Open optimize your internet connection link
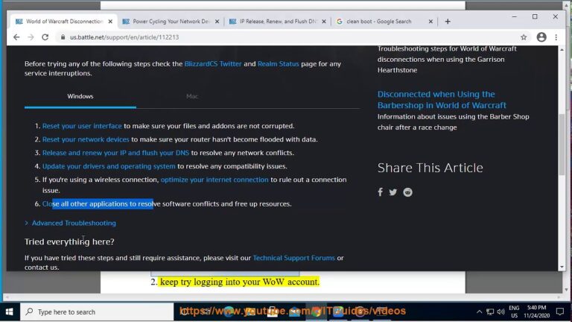Viewport: 572px width, 322px height. click(214, 180)
